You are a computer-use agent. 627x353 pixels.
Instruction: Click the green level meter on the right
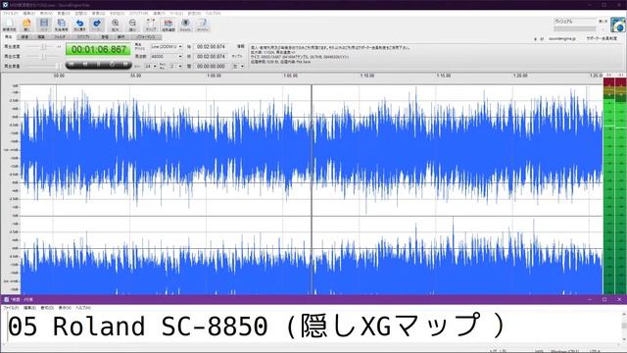[x=614, y=186]
